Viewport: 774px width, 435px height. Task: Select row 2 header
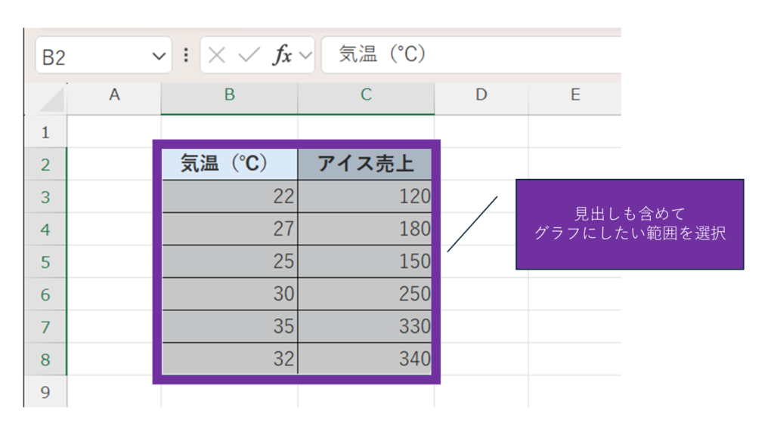[x=45, y=165]
